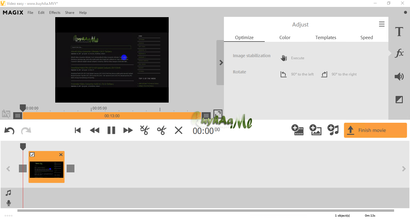The image size is (410, 219).
Task: Cut scene at the playback marker
Action: point(145,130)
